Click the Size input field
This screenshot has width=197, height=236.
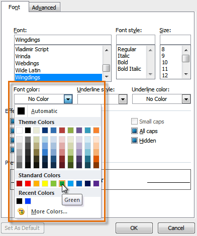click(x=175, y=40)
